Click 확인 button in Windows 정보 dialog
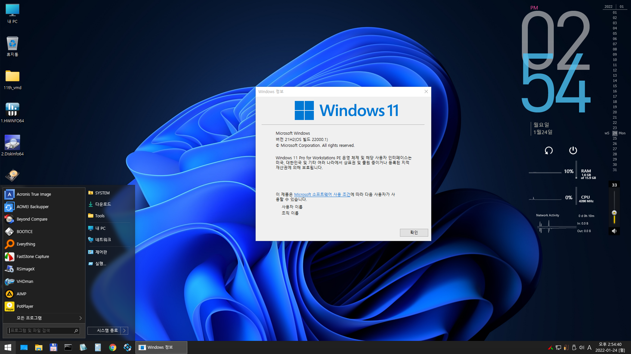 [414, 232]
